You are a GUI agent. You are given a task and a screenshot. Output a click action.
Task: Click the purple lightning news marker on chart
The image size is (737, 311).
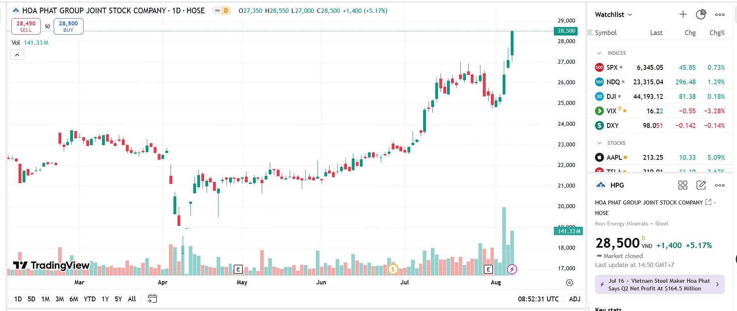(512, 269)
